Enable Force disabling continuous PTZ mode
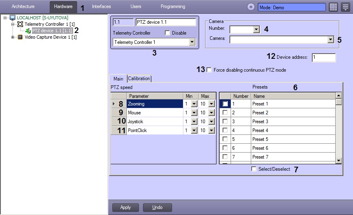 click(209, 70)
